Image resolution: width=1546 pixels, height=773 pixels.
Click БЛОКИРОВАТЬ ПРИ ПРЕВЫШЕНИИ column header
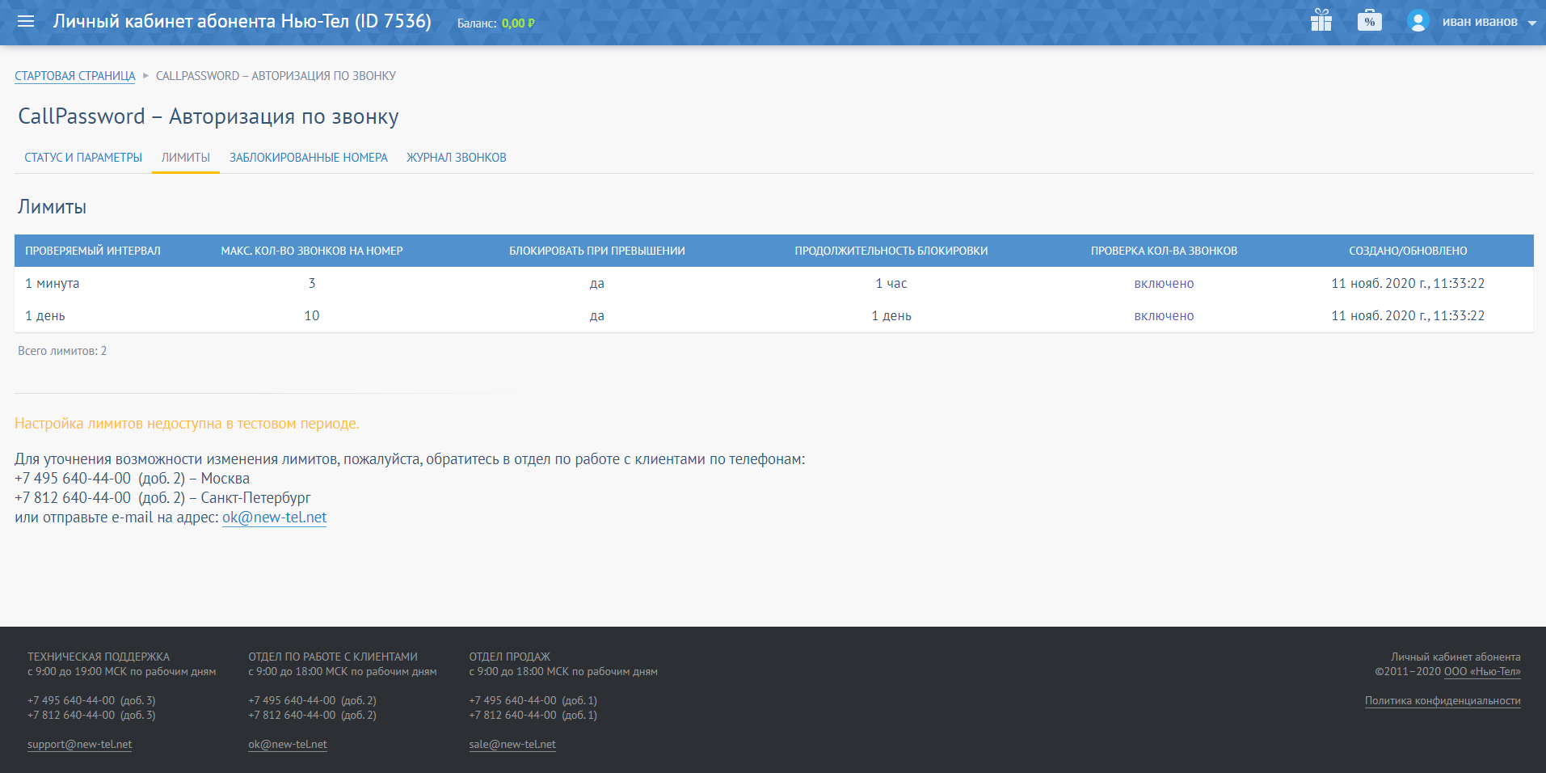click(597, 251)
